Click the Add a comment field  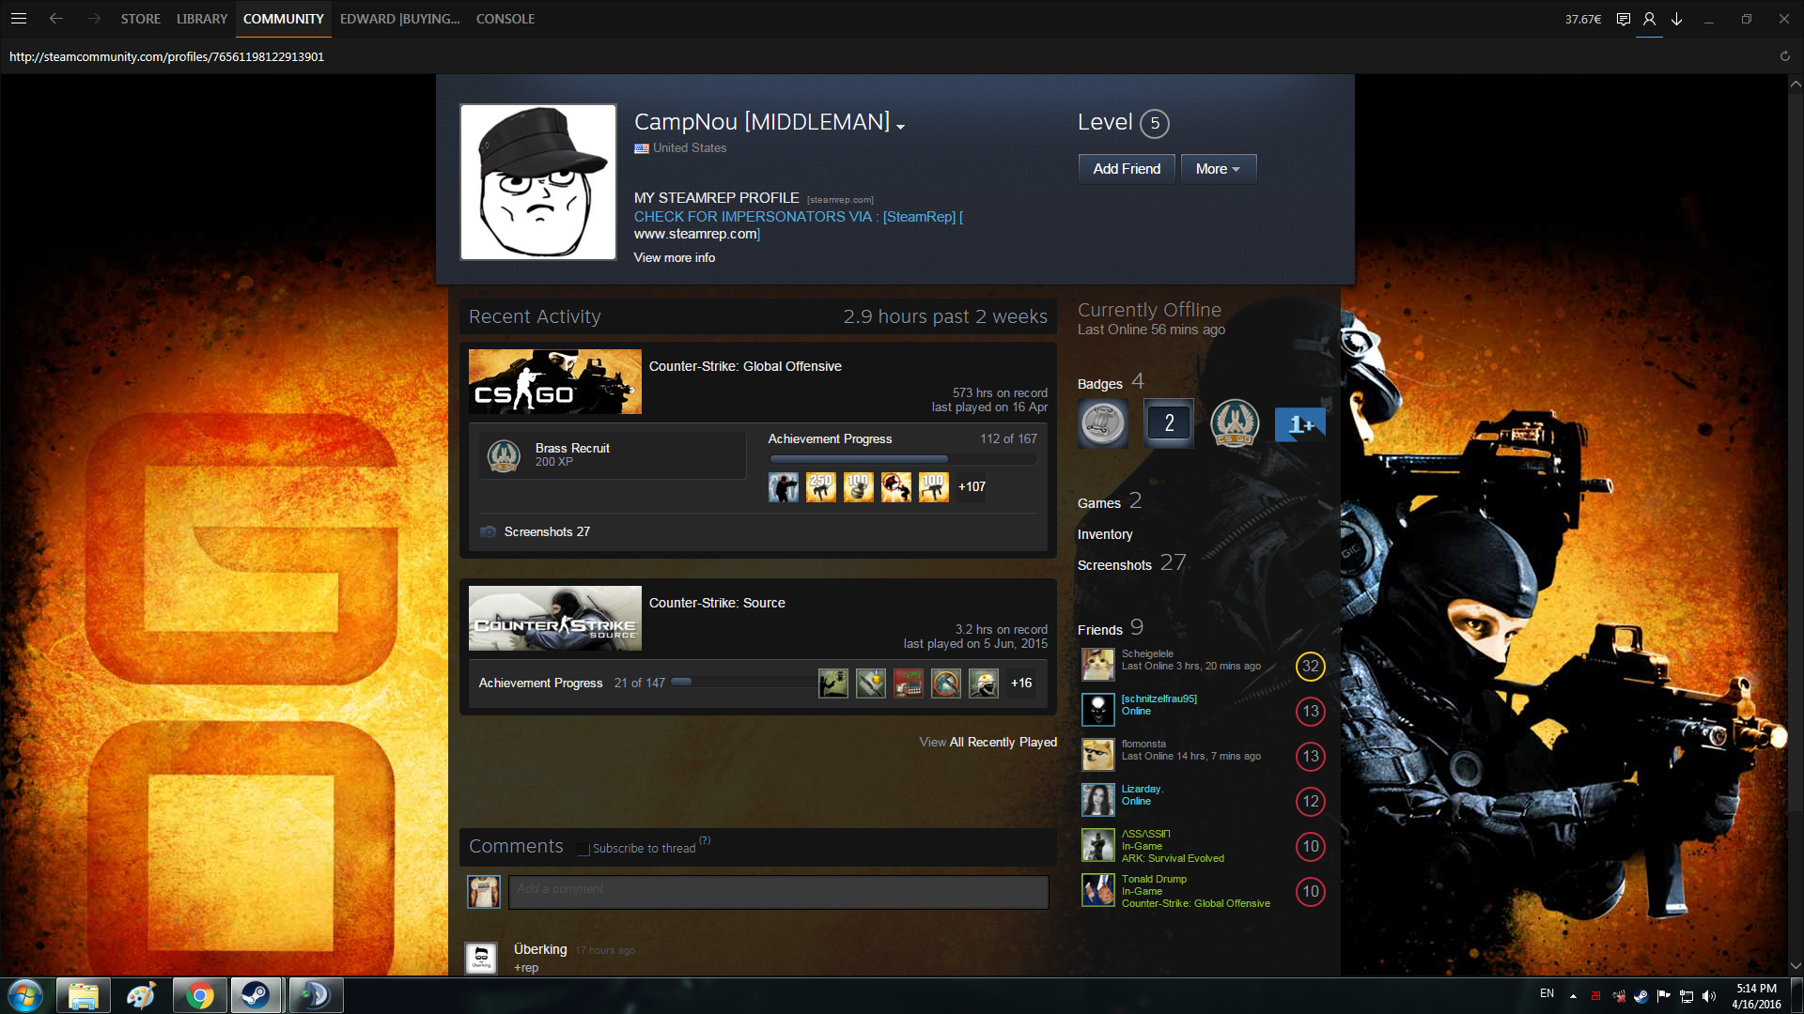778,892
